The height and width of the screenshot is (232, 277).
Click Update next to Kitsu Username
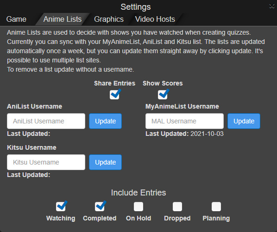(x=105, y=162)
